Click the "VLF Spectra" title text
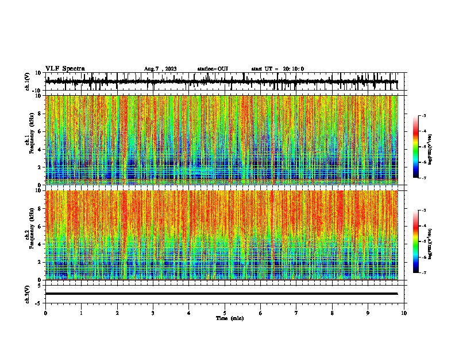The width and height of the screenshot is (455, 351). click(x=65, y=69)
